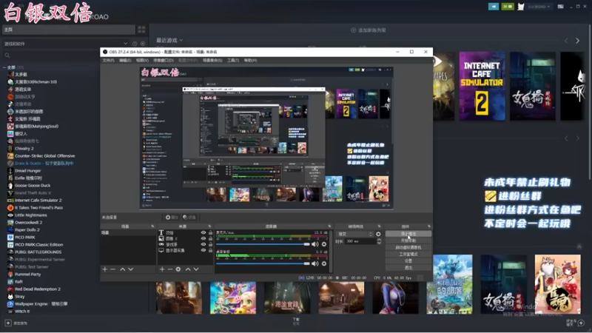Open Steam announcements blue button
The height and width of the screenshot is (333, 592).
[x=494, y=7]
